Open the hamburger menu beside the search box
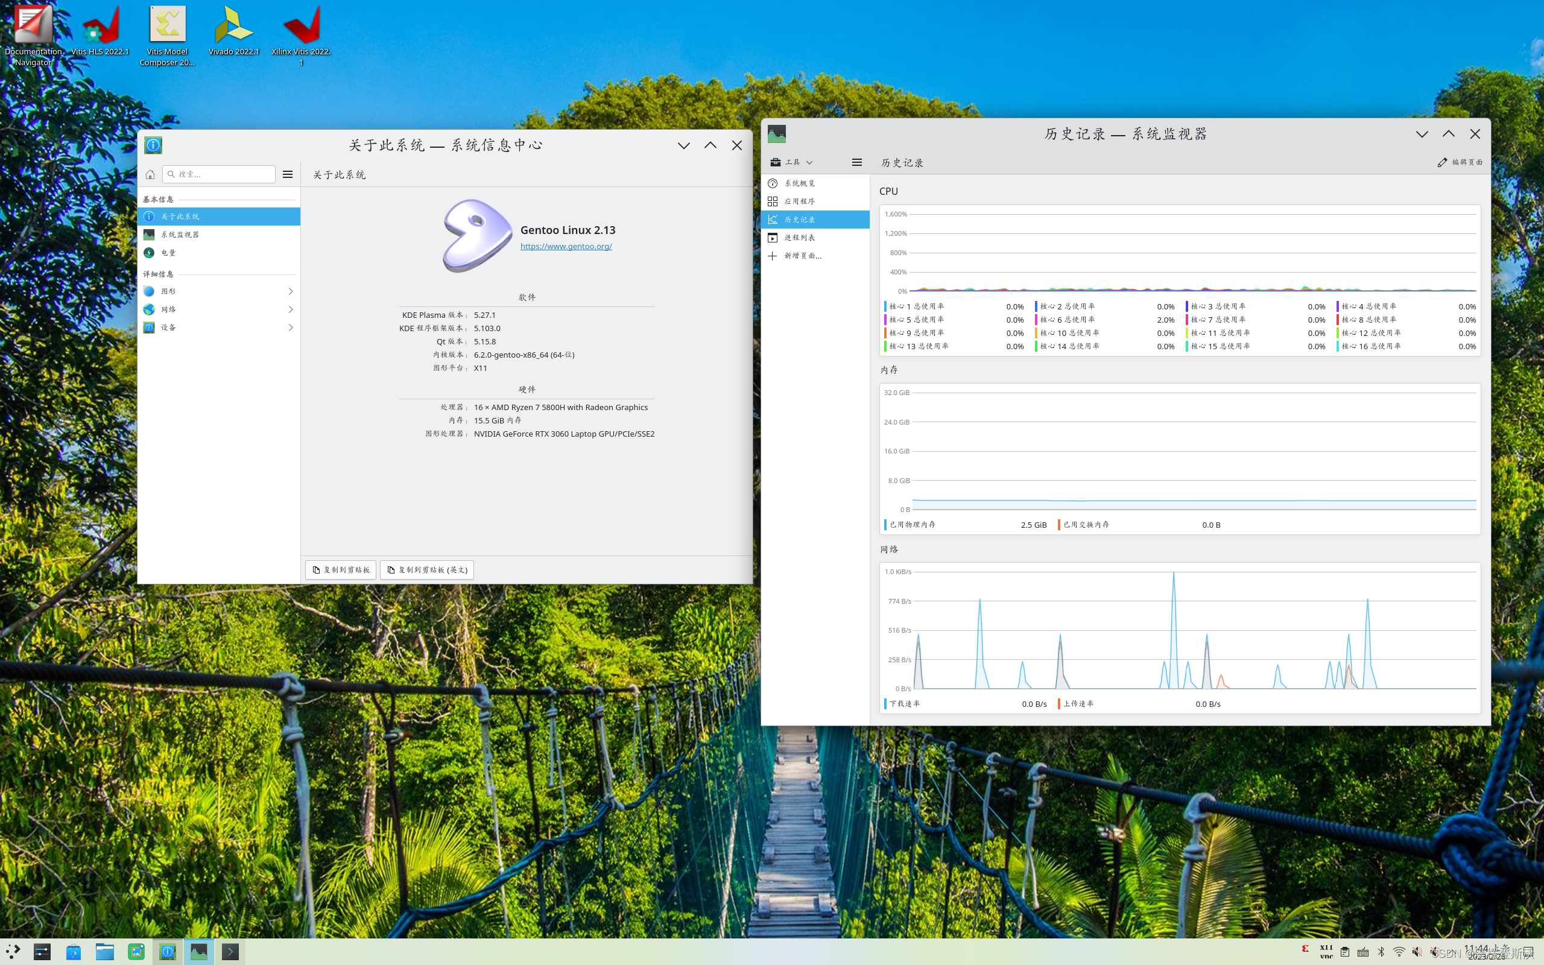 288,174
